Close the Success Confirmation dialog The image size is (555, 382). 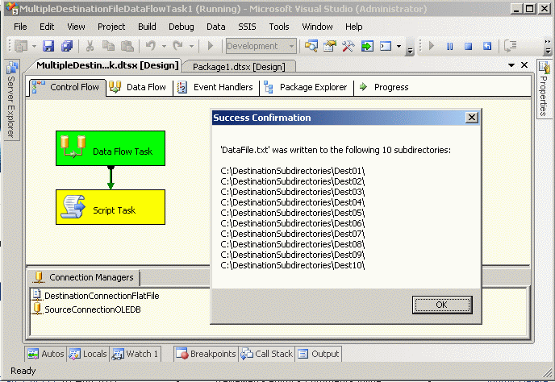click(x=471, y=118)
